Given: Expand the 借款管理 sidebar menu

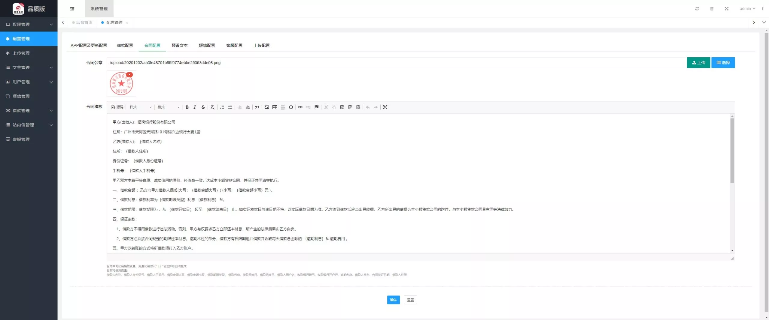Looking at the screenshot, I should tap(29, 111).
